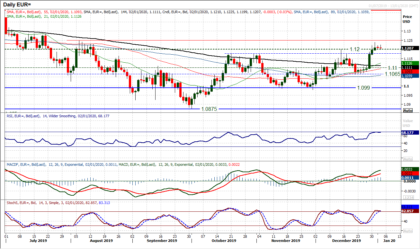Click the 1.12 resistance level label

[355, 49]
